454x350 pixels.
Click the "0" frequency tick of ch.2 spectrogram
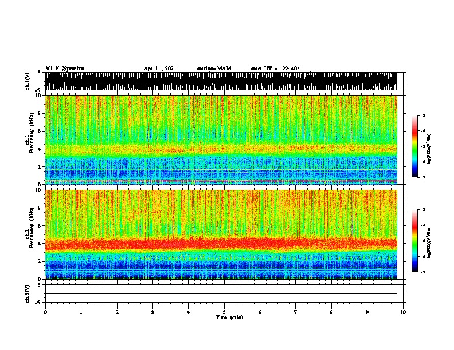coord(41,279)
